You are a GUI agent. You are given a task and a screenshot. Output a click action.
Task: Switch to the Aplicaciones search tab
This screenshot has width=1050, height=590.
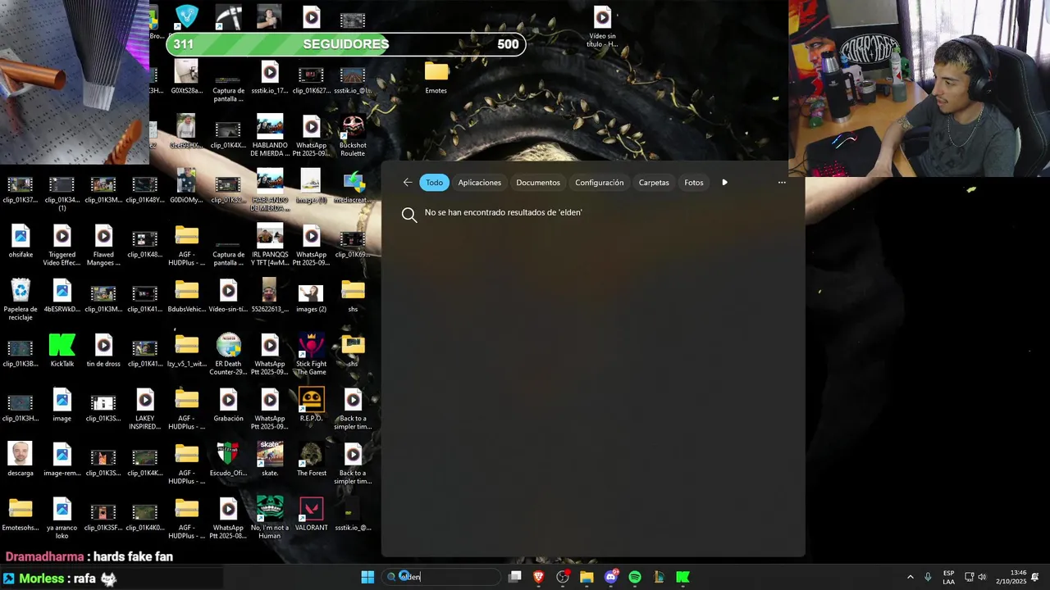480,183
